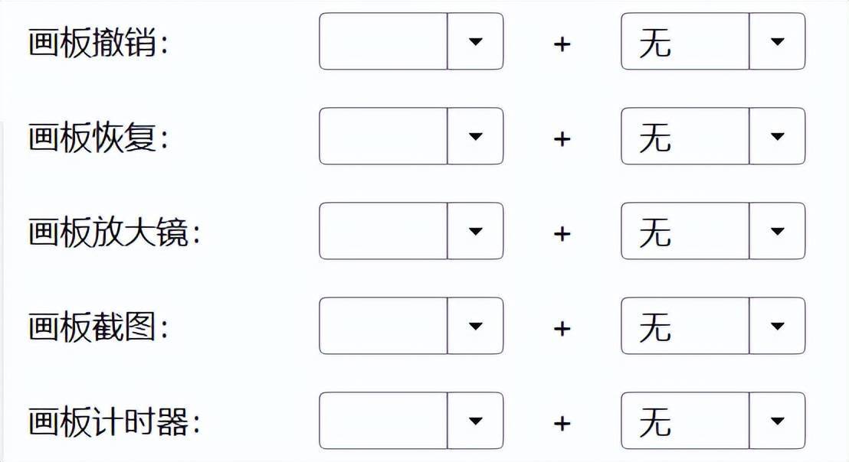
Task: Expand first dropdown arrow for 画板截图
Action: point(475,326)
